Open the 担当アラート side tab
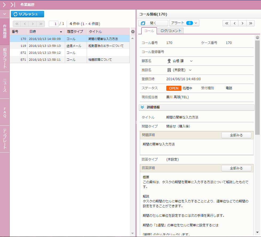 (x=5, y=58)
